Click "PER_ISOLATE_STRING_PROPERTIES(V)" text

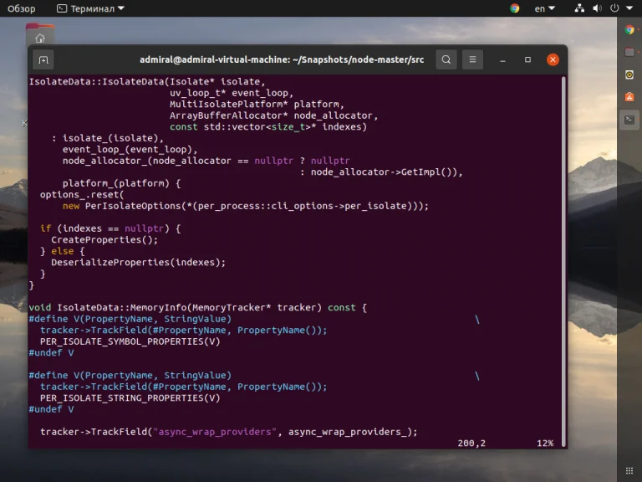click(x=130, y=398)
